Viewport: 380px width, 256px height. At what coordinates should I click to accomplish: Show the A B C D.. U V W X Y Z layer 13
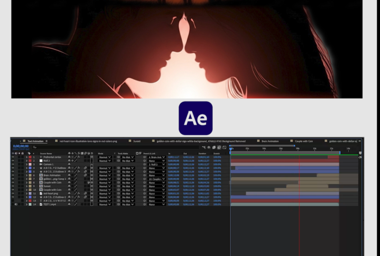(13, 201)
